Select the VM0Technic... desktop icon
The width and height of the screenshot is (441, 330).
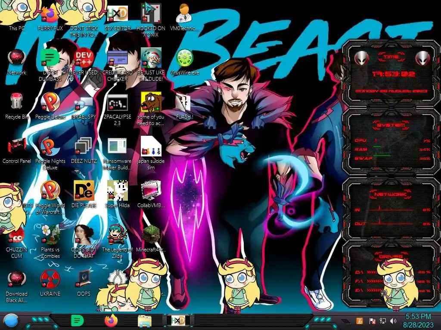pos(184,17)
